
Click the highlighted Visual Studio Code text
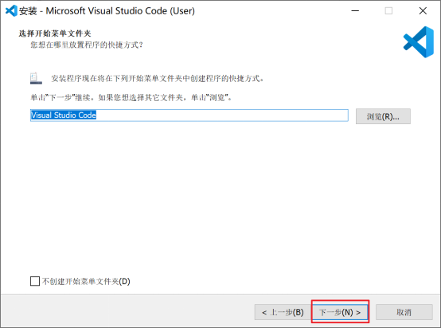[x=64, y=115]
